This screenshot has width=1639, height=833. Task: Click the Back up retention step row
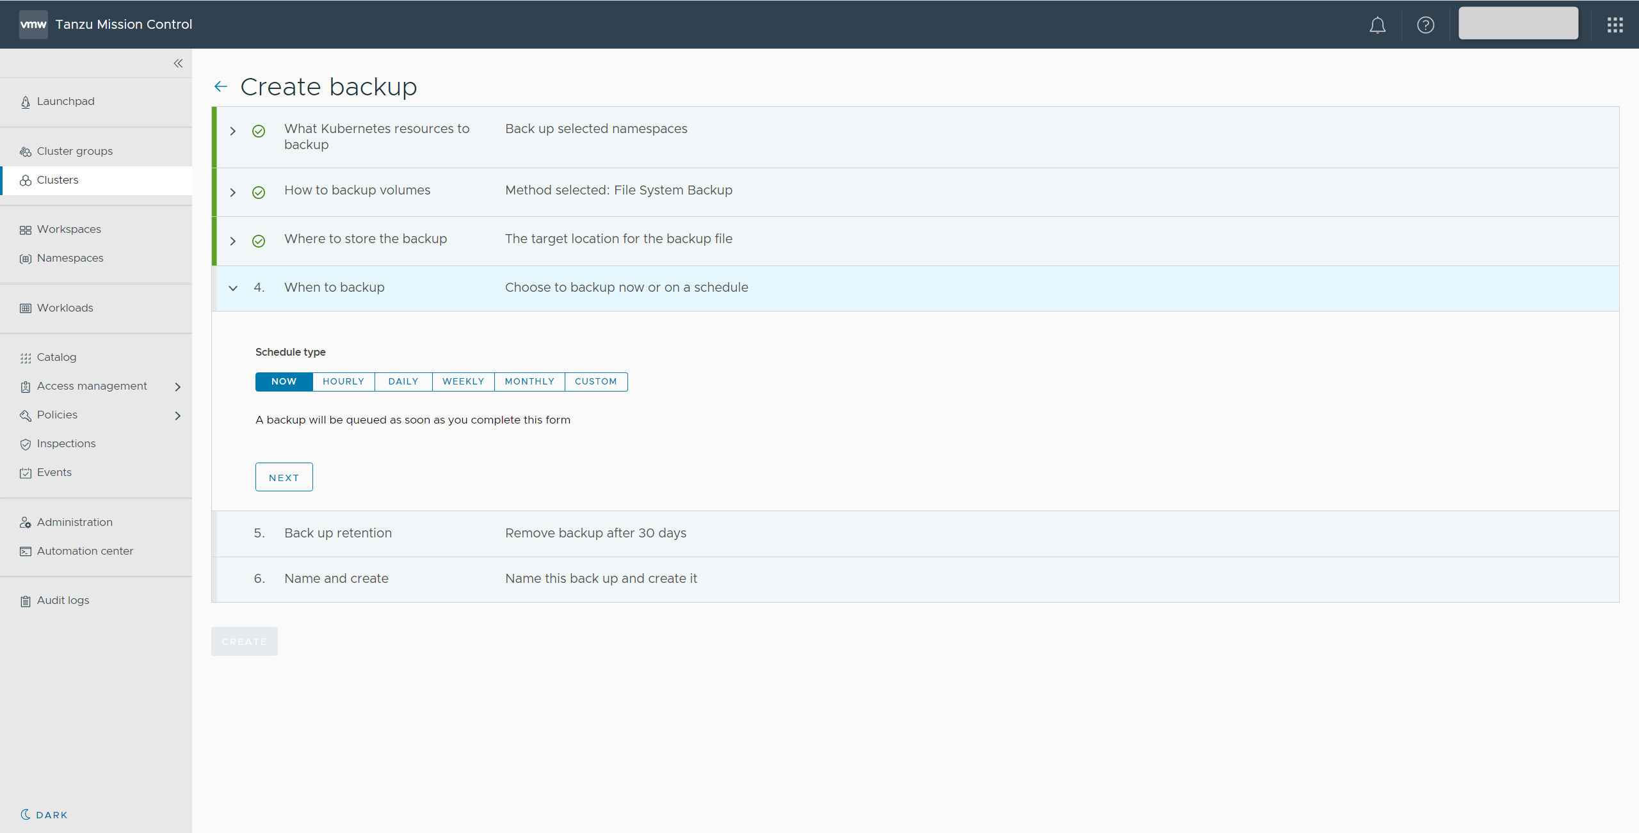(338, 533)
